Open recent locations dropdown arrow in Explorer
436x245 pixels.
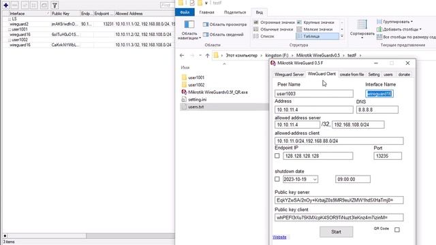[x=200, y=55]
